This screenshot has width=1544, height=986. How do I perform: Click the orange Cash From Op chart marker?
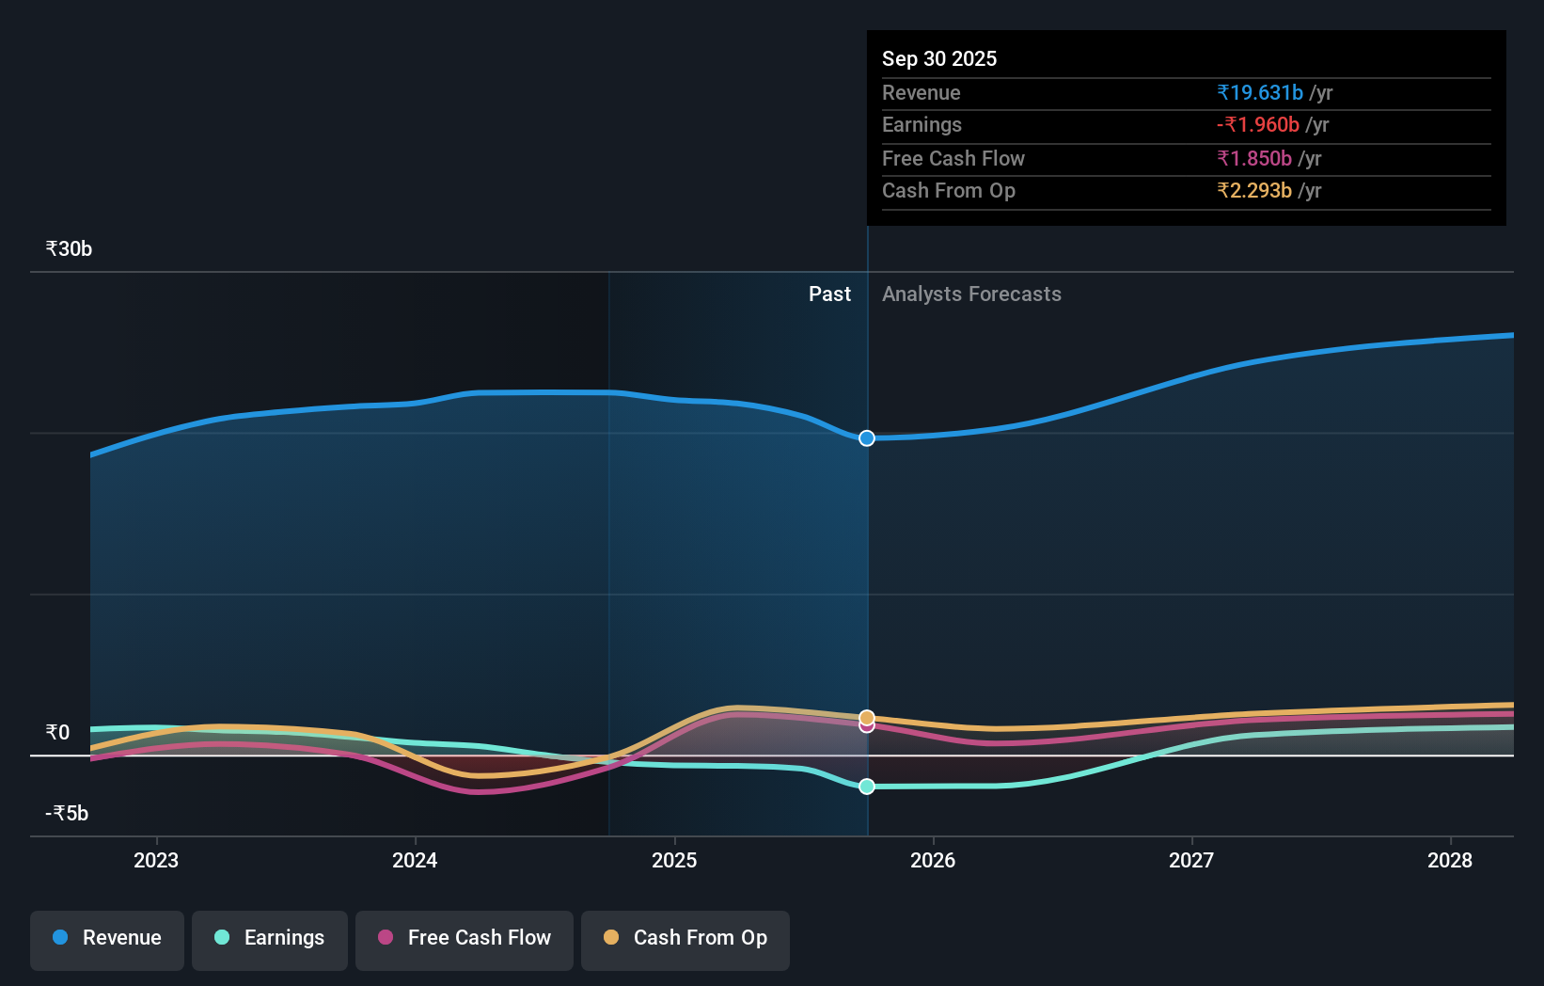pos(866,715)
